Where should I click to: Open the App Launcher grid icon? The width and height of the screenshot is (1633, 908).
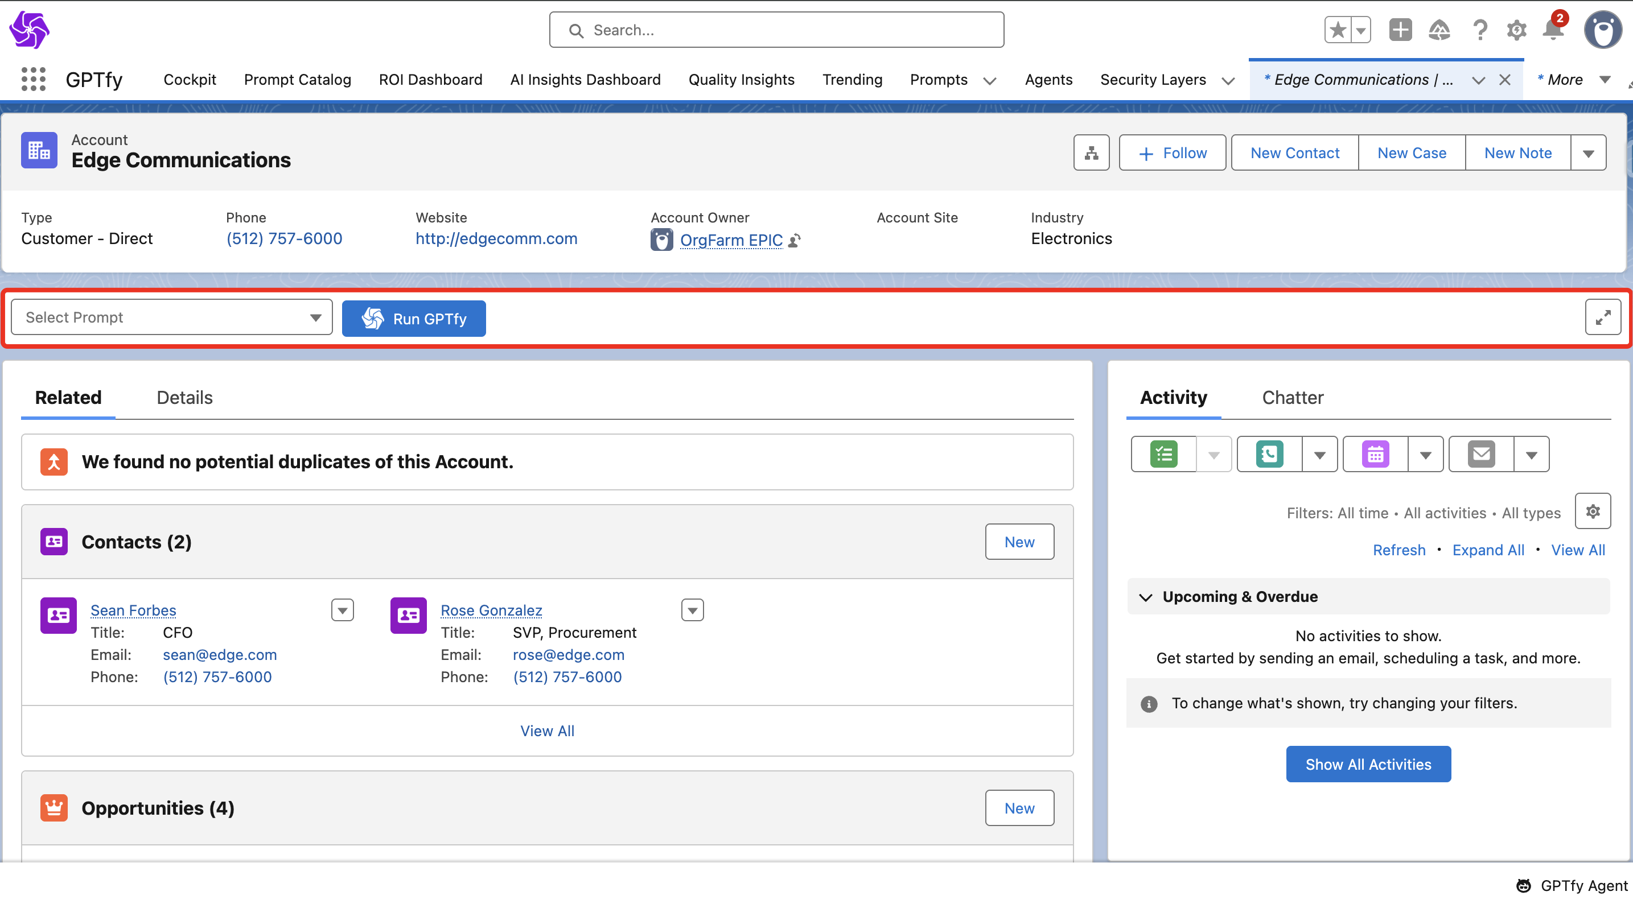click(x=33, y=79)
